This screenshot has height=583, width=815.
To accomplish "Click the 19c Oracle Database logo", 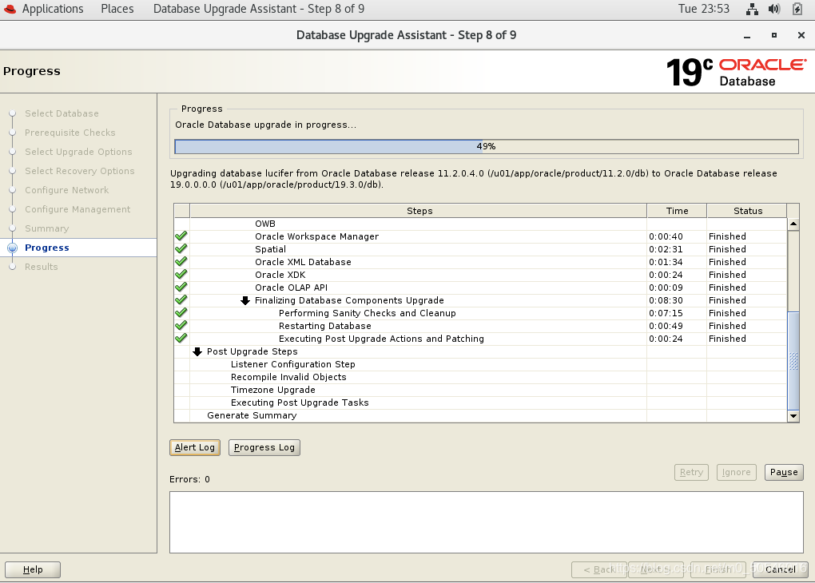I will point(736,72).
